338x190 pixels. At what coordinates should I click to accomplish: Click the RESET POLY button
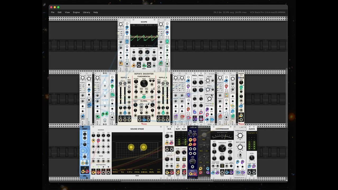coord(142,113)
